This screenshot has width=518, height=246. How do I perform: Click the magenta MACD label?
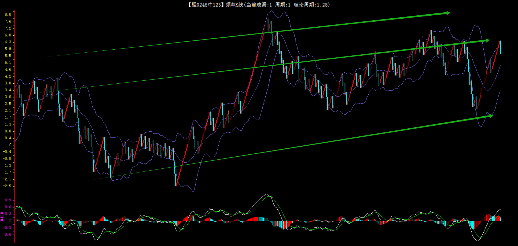(x=2, y=217)
